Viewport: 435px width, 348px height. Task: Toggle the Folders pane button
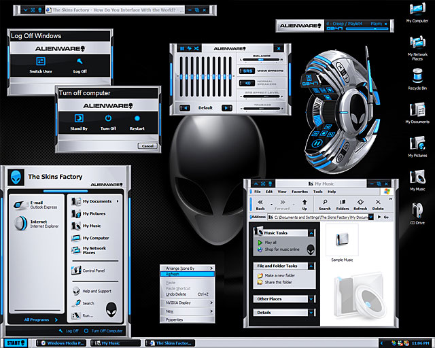click(343, 205)
